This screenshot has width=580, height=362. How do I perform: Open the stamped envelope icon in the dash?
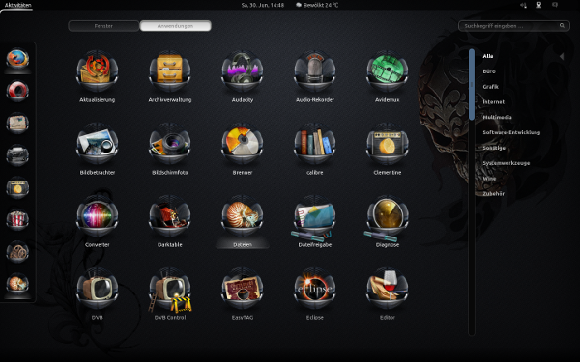tap(17, 123)
